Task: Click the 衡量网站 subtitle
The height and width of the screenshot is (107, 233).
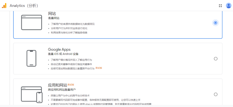Action: point(54,18)
